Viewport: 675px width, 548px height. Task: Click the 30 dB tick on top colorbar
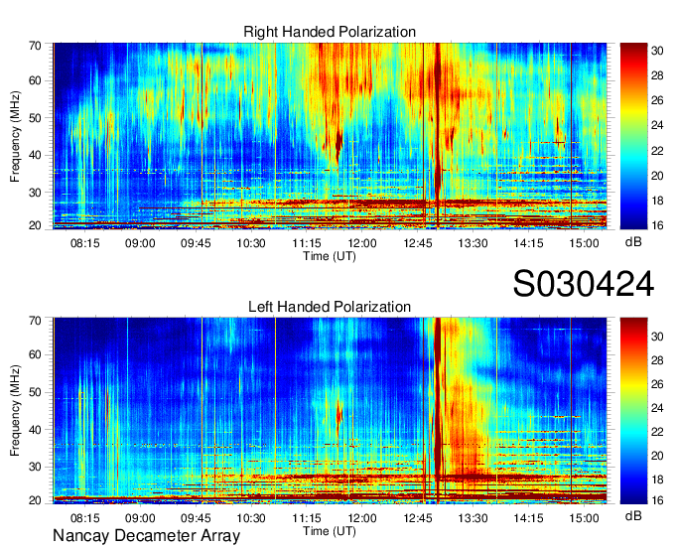coord(657,51)
